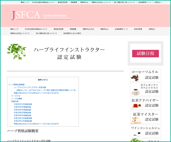Open 資格認定制度 in menu below banner
The height and width of the screenshot is (142, 171).
(58, 29)
